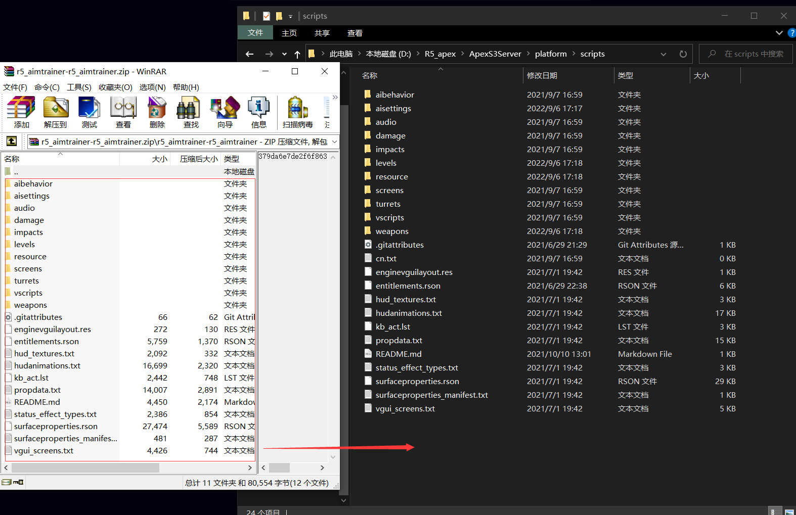This screenshot has width=796, height=515.
Task: Click Explorer Back navigation arrow
Action: coord(249,54)
